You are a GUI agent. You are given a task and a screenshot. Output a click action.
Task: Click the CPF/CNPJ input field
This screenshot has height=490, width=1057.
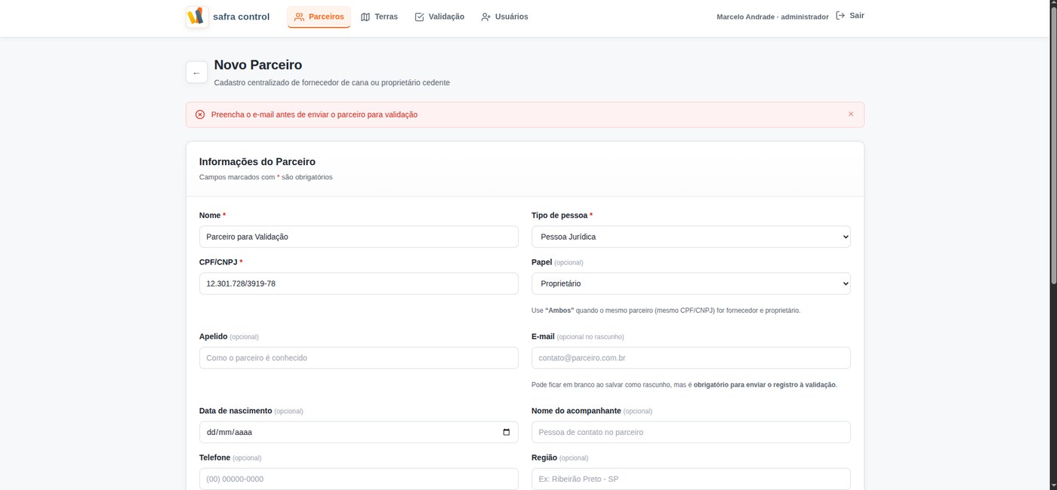[x=359, y=283]
